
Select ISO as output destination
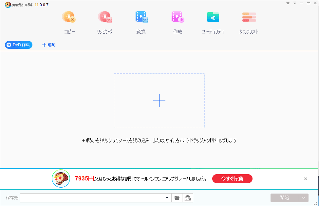pyautogui.click(x=187, y=198)
